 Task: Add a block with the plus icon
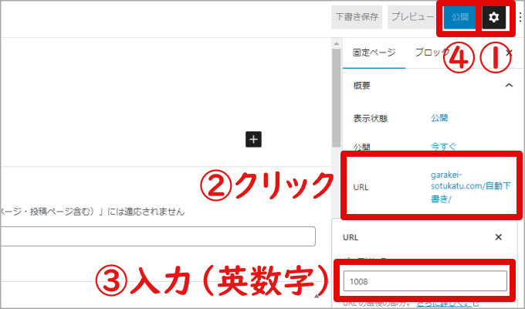(253, 139)
